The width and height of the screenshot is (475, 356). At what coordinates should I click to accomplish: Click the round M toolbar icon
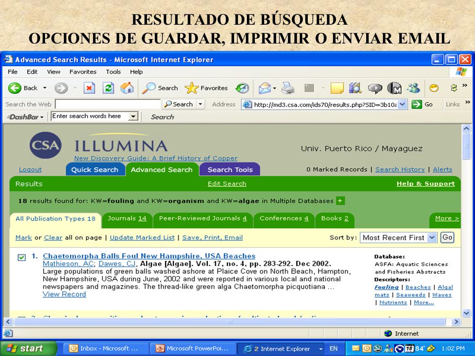(394, 88)
